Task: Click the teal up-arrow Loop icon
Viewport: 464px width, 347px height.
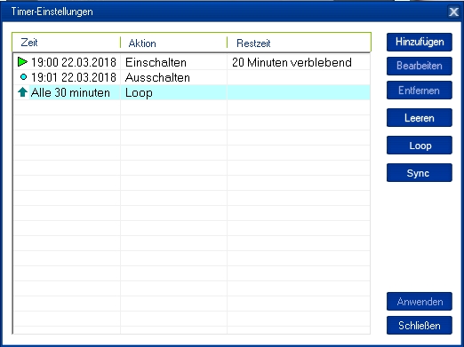Action: 23,92
